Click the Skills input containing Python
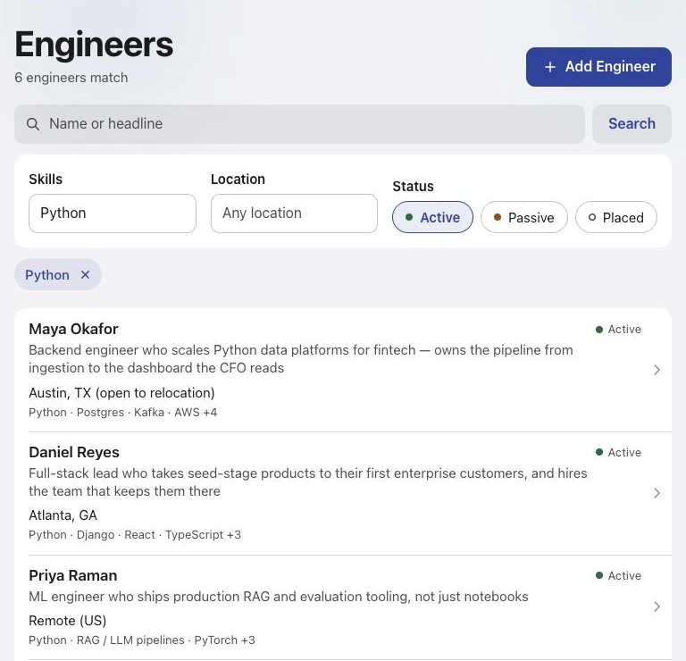Screen dimensions: 686x661 [x=113, y=213]
